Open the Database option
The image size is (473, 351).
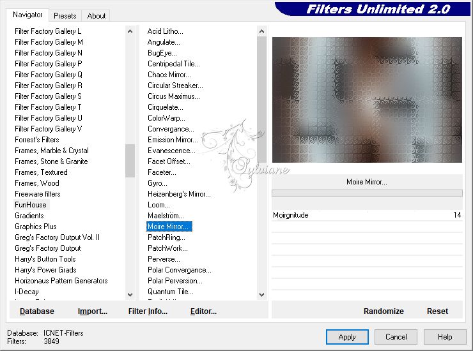[37, 311]
